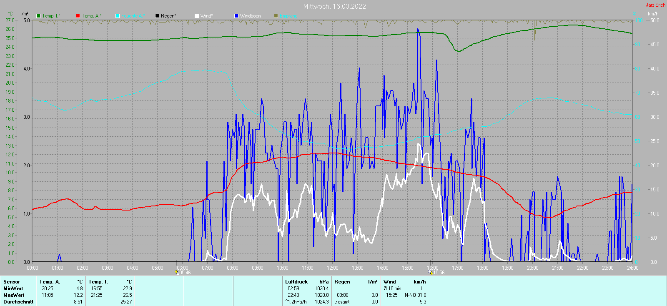Click the MaxWert row label
Image resolution: width=667 pixels, height=306 pixels.
(x=14, y=295)
